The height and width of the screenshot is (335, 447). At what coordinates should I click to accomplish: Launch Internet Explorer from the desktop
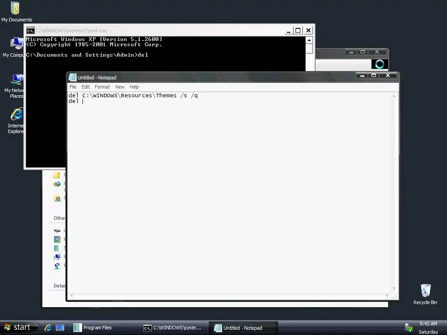point(16,121)
